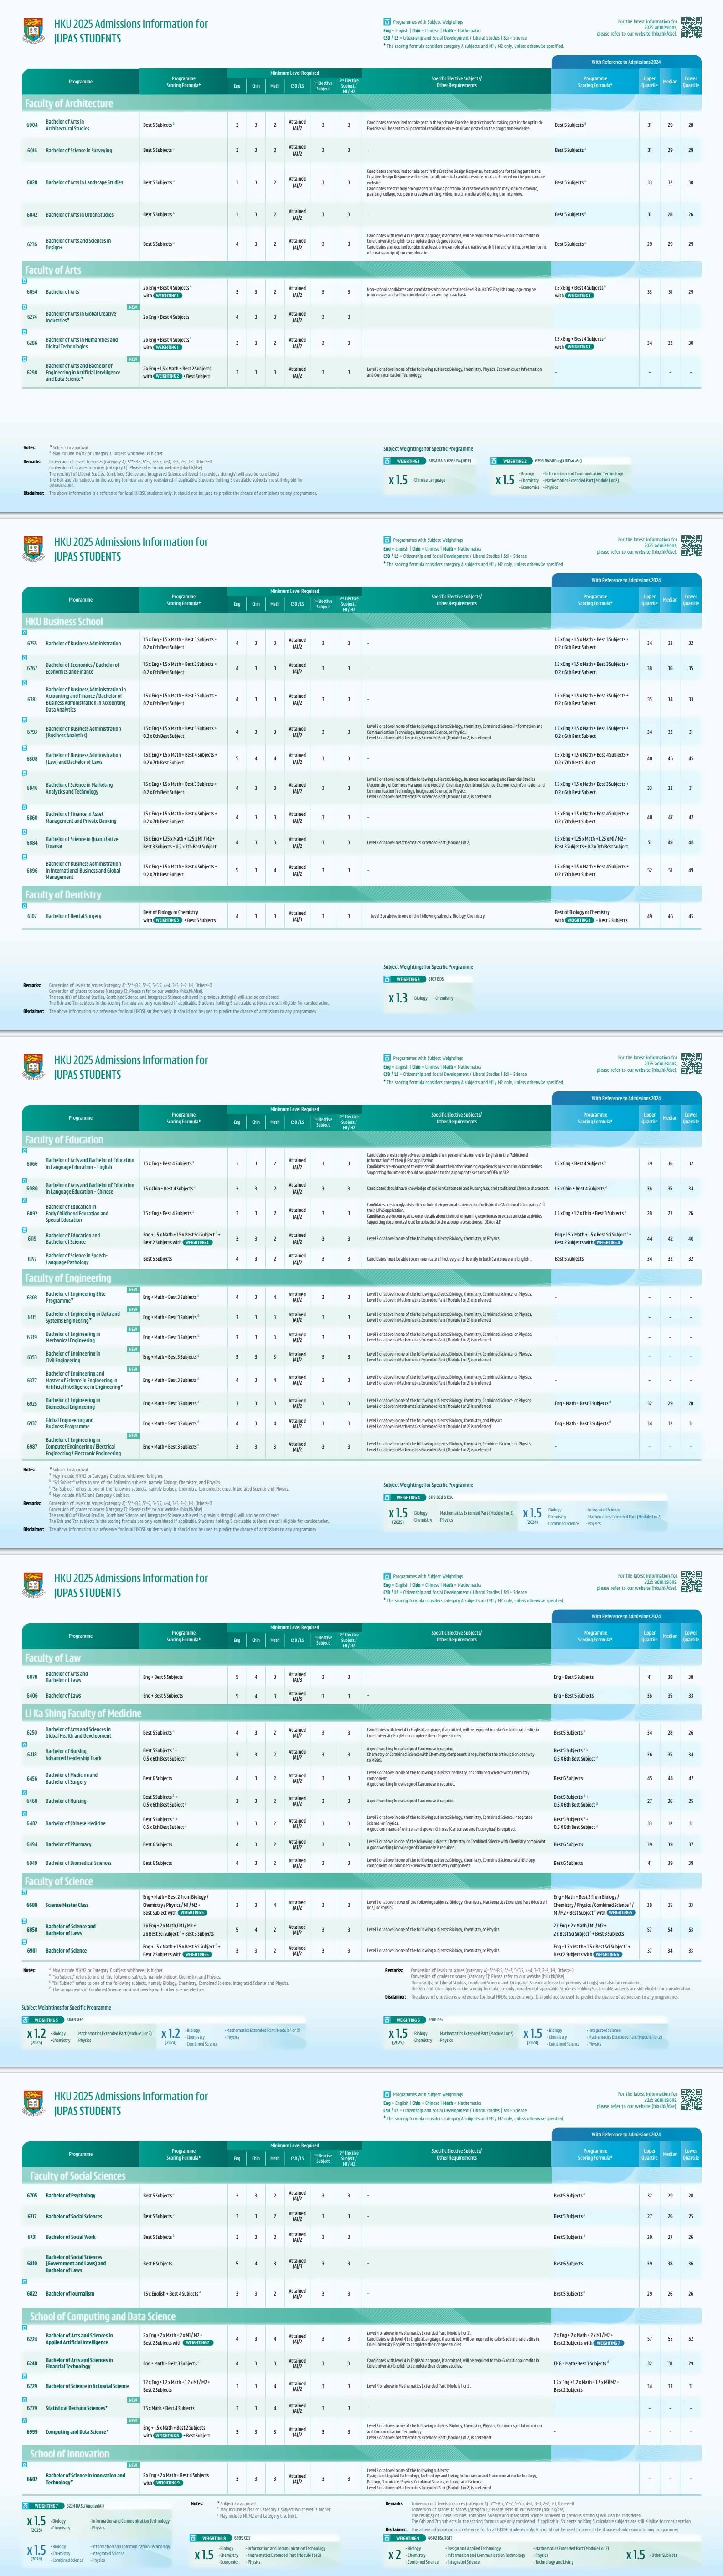Viewport: 723px width, 2576px height.
Task: Open Bachelor of Social Work programme
Action: tap(70, 2237)
